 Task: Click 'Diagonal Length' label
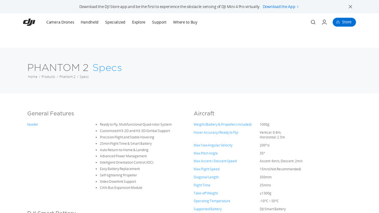[x=206, y=177]
